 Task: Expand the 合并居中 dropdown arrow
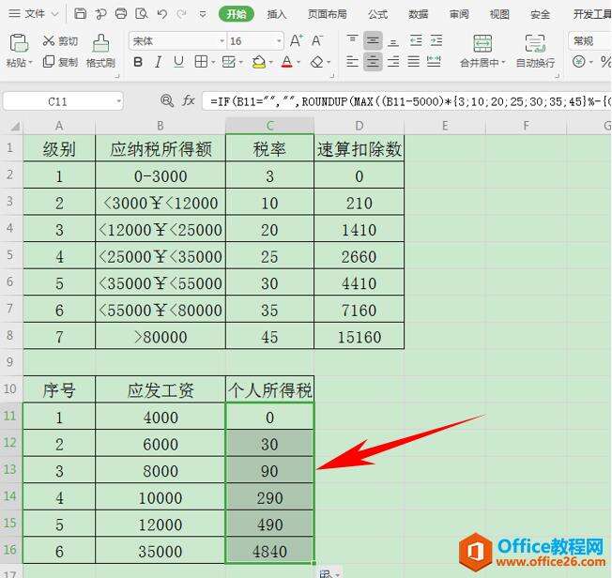coord(503,63)
